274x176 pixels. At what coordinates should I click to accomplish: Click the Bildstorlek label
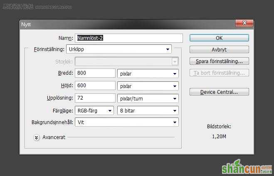219,127
